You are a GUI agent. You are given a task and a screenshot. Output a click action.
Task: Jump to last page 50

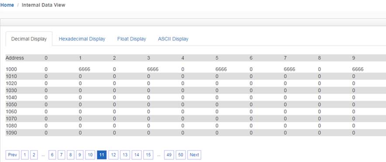pos(181,155)
